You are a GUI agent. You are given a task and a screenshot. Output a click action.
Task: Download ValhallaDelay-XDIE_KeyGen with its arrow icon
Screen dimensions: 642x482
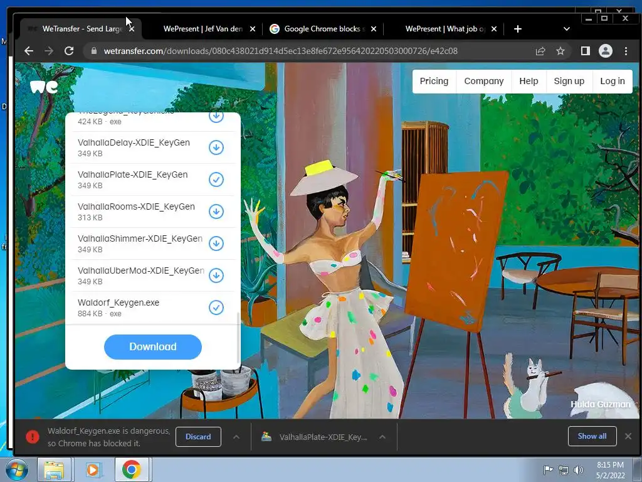pyautogui.click(x=216, y=147)
